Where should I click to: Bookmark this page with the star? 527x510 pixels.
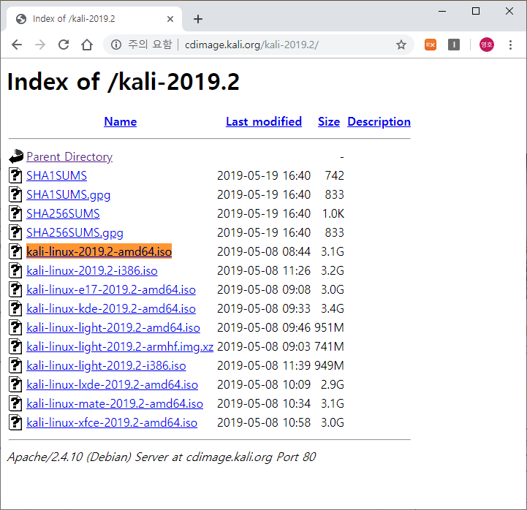[x=401, y=45]
